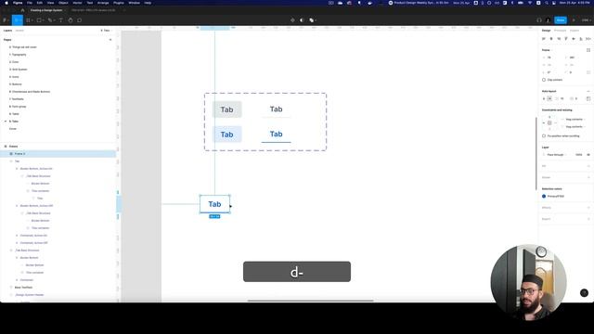Toggle layer visibility eye in Layer section
Screen dimensions: 594x334
click(x=588, y=155)
